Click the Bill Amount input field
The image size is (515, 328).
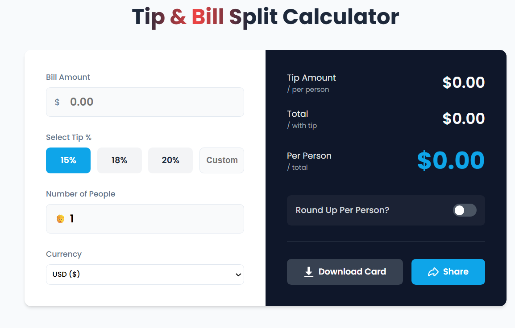click(145, 102)
